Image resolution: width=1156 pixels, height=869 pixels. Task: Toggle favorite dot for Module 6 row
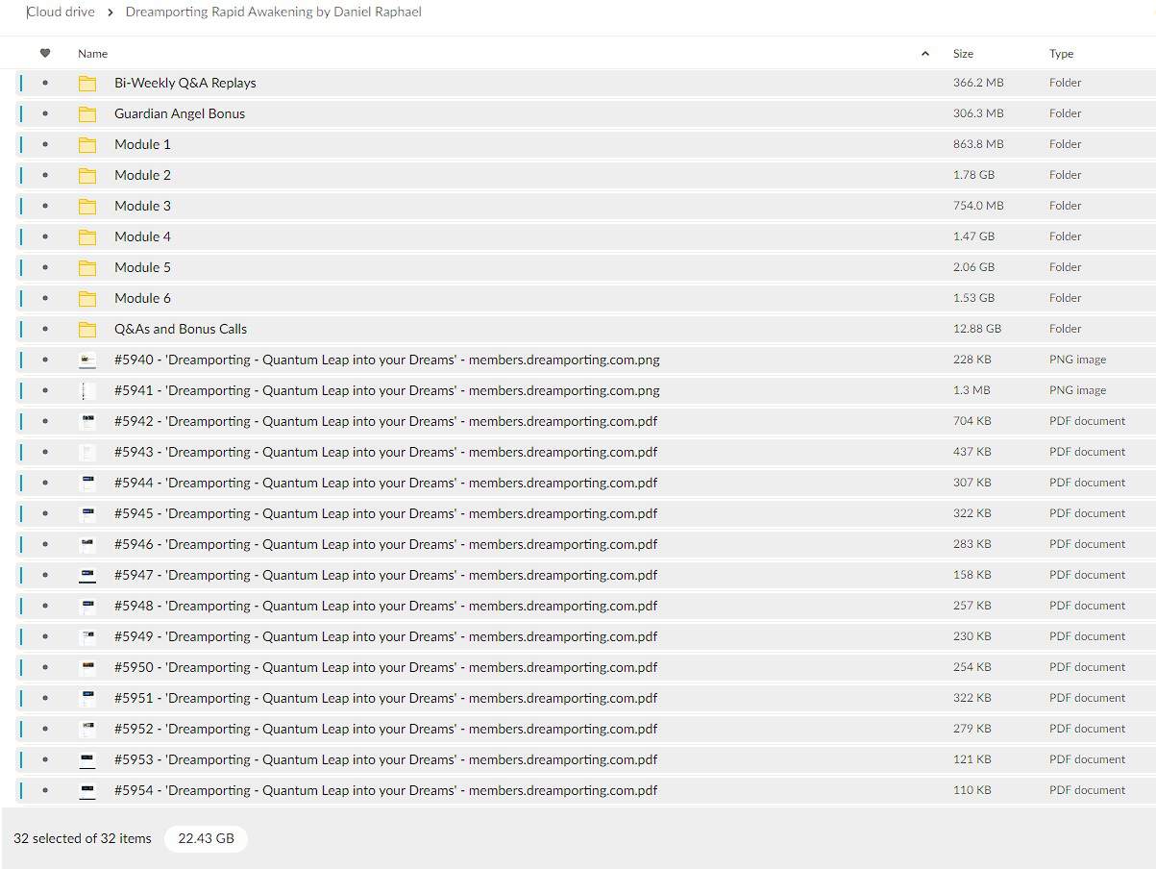45,298
